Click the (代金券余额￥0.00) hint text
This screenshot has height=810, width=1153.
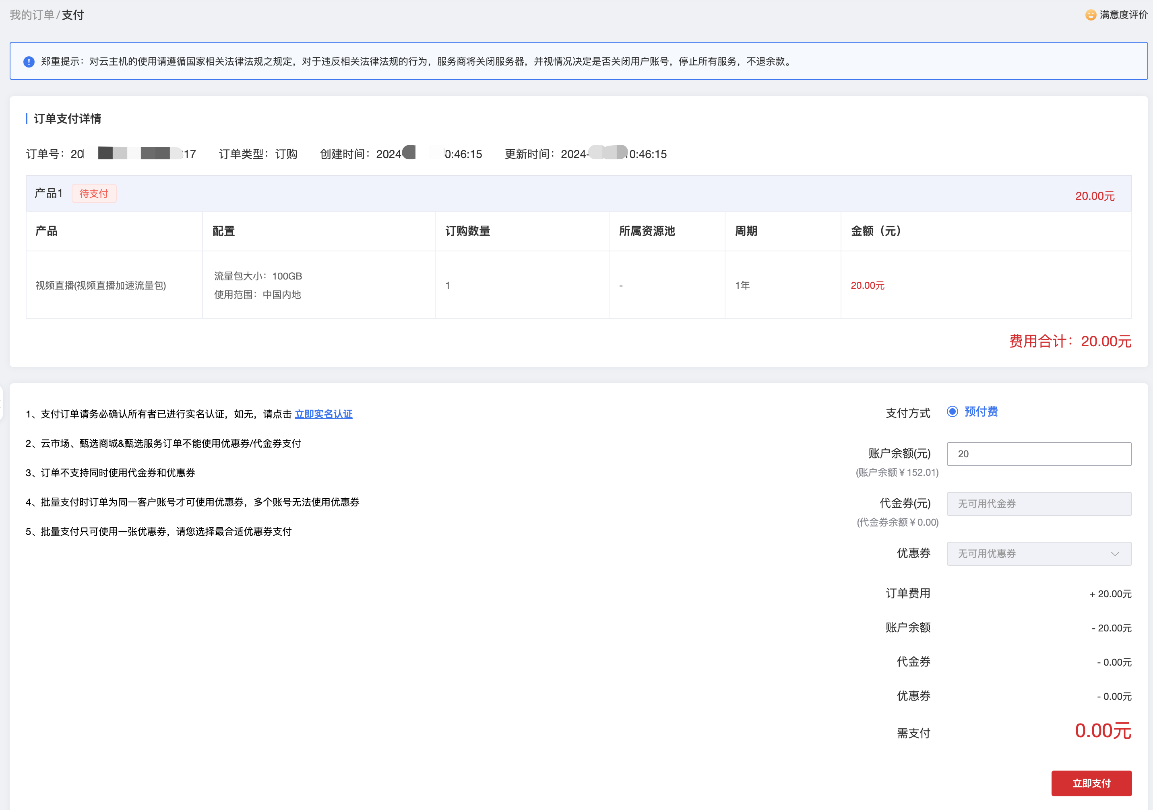tap(897, 522)
